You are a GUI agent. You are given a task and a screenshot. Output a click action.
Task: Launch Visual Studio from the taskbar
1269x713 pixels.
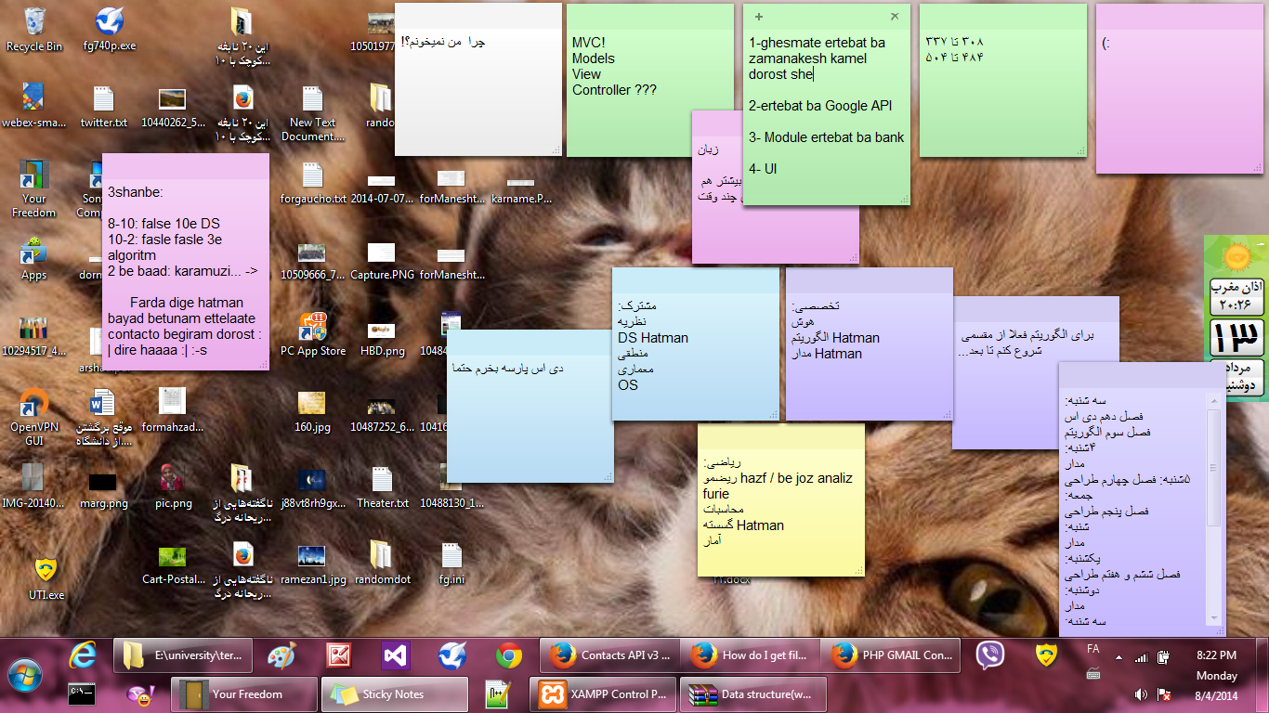(395, 655)
